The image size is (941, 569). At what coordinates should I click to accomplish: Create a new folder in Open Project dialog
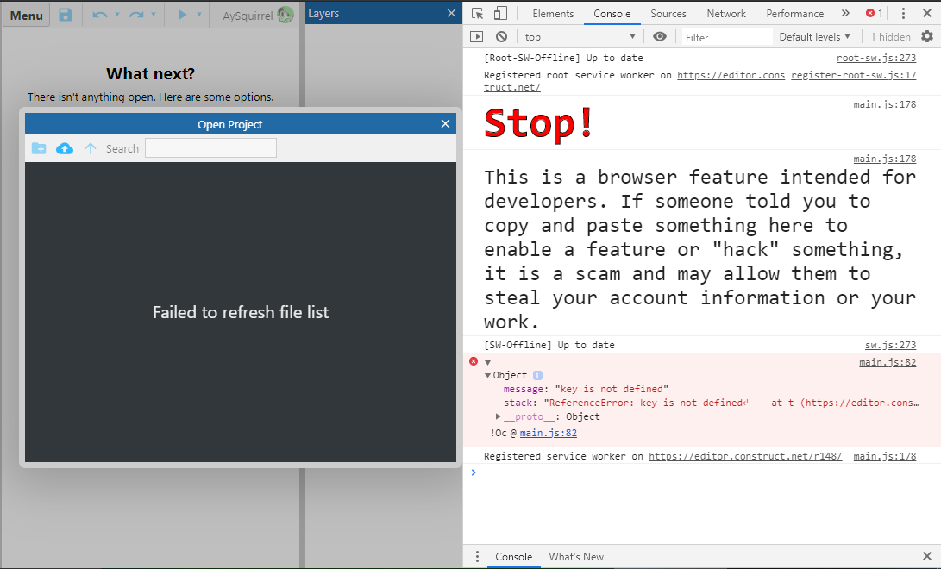click(x=38, y=148)
